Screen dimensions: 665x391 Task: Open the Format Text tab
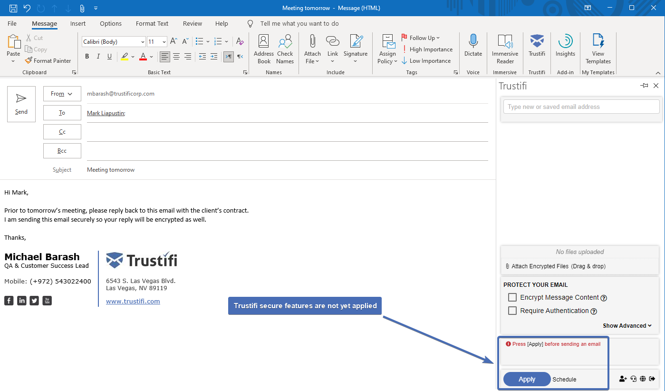pyautogui.click(x=152, y=23)
